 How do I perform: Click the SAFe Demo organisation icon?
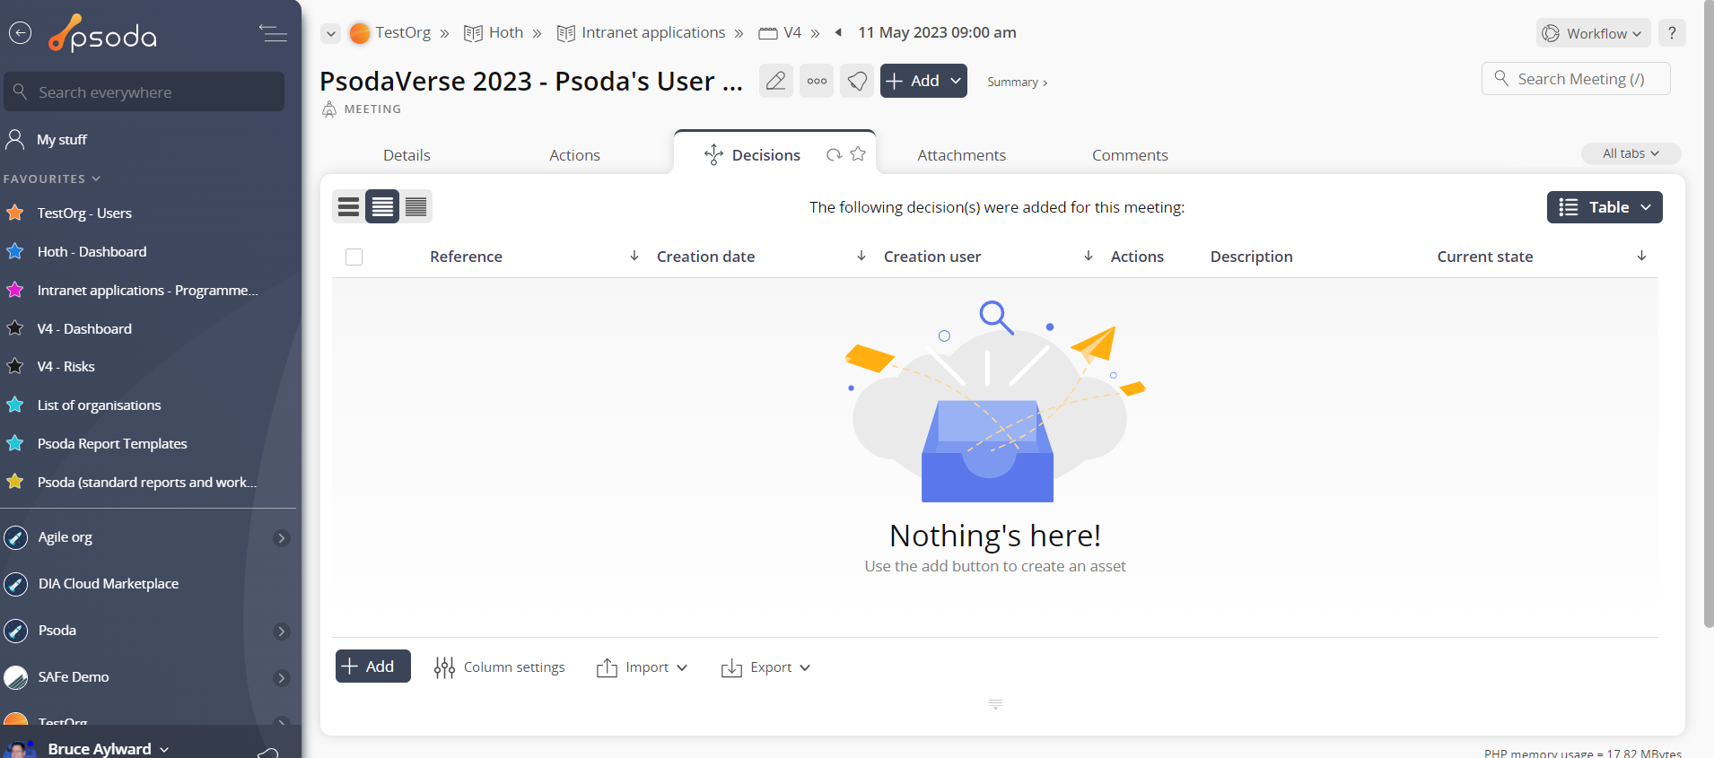[x=16, y=677]
